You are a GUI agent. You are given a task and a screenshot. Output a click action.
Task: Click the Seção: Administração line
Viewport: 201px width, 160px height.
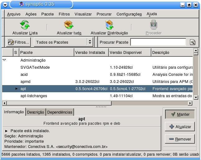(x=24, y=136)
